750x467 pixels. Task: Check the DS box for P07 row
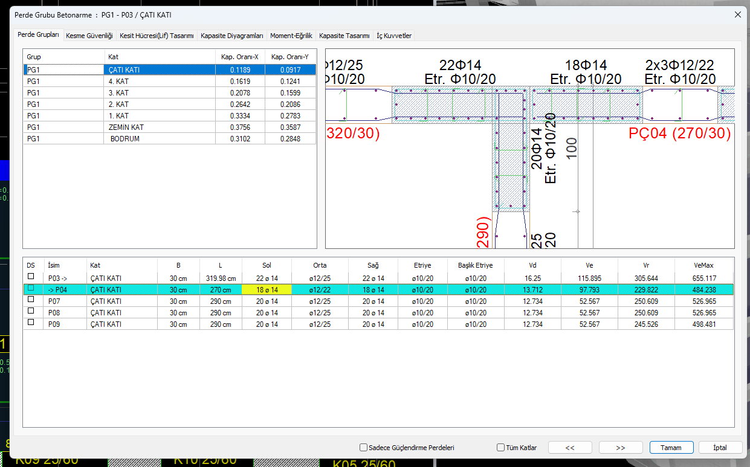[x=31, y=301]
